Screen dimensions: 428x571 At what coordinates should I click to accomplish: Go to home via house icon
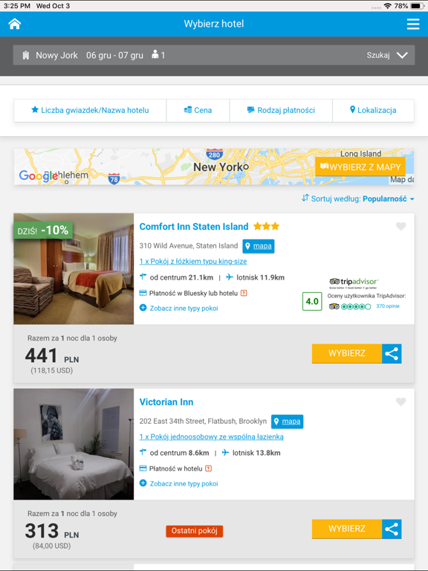pyautogui.click(x=15, y=24)
